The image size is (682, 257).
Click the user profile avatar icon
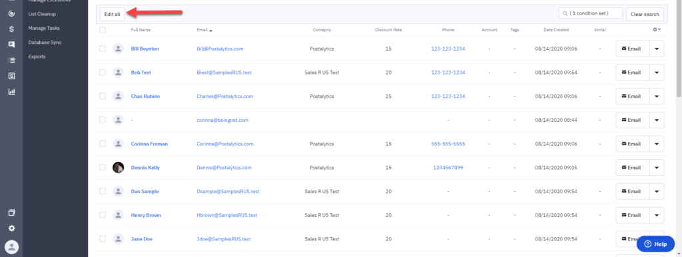click(12, 247)
